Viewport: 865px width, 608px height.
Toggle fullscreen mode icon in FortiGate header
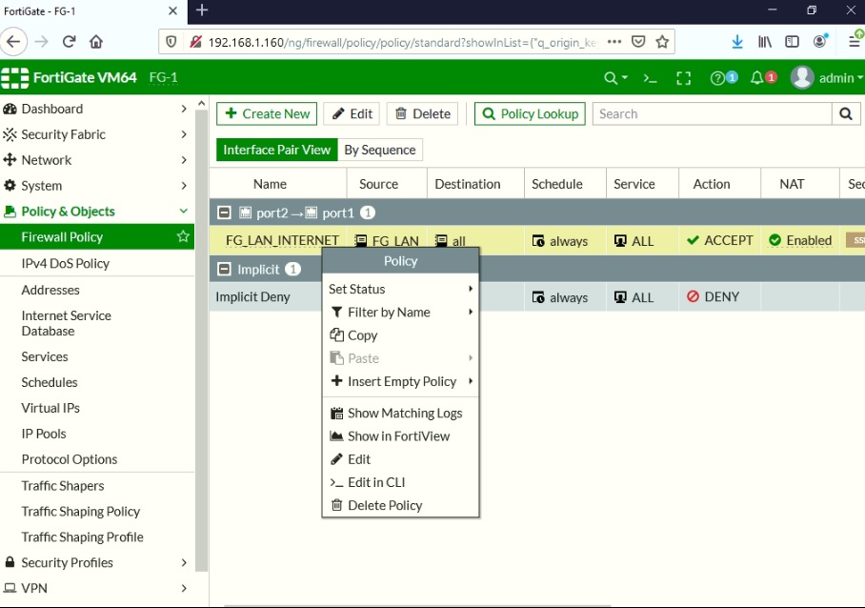click(x=683, y=77)
